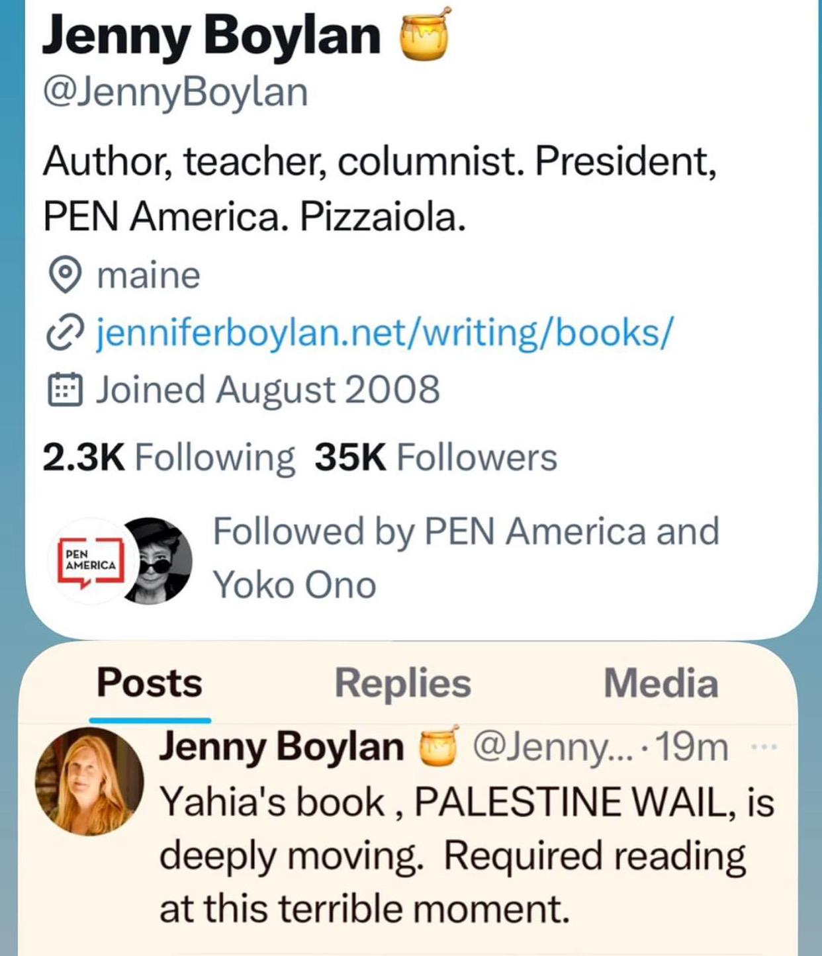Open Followed by PEN America and Yoko Ono

click(x=466, y=558)
